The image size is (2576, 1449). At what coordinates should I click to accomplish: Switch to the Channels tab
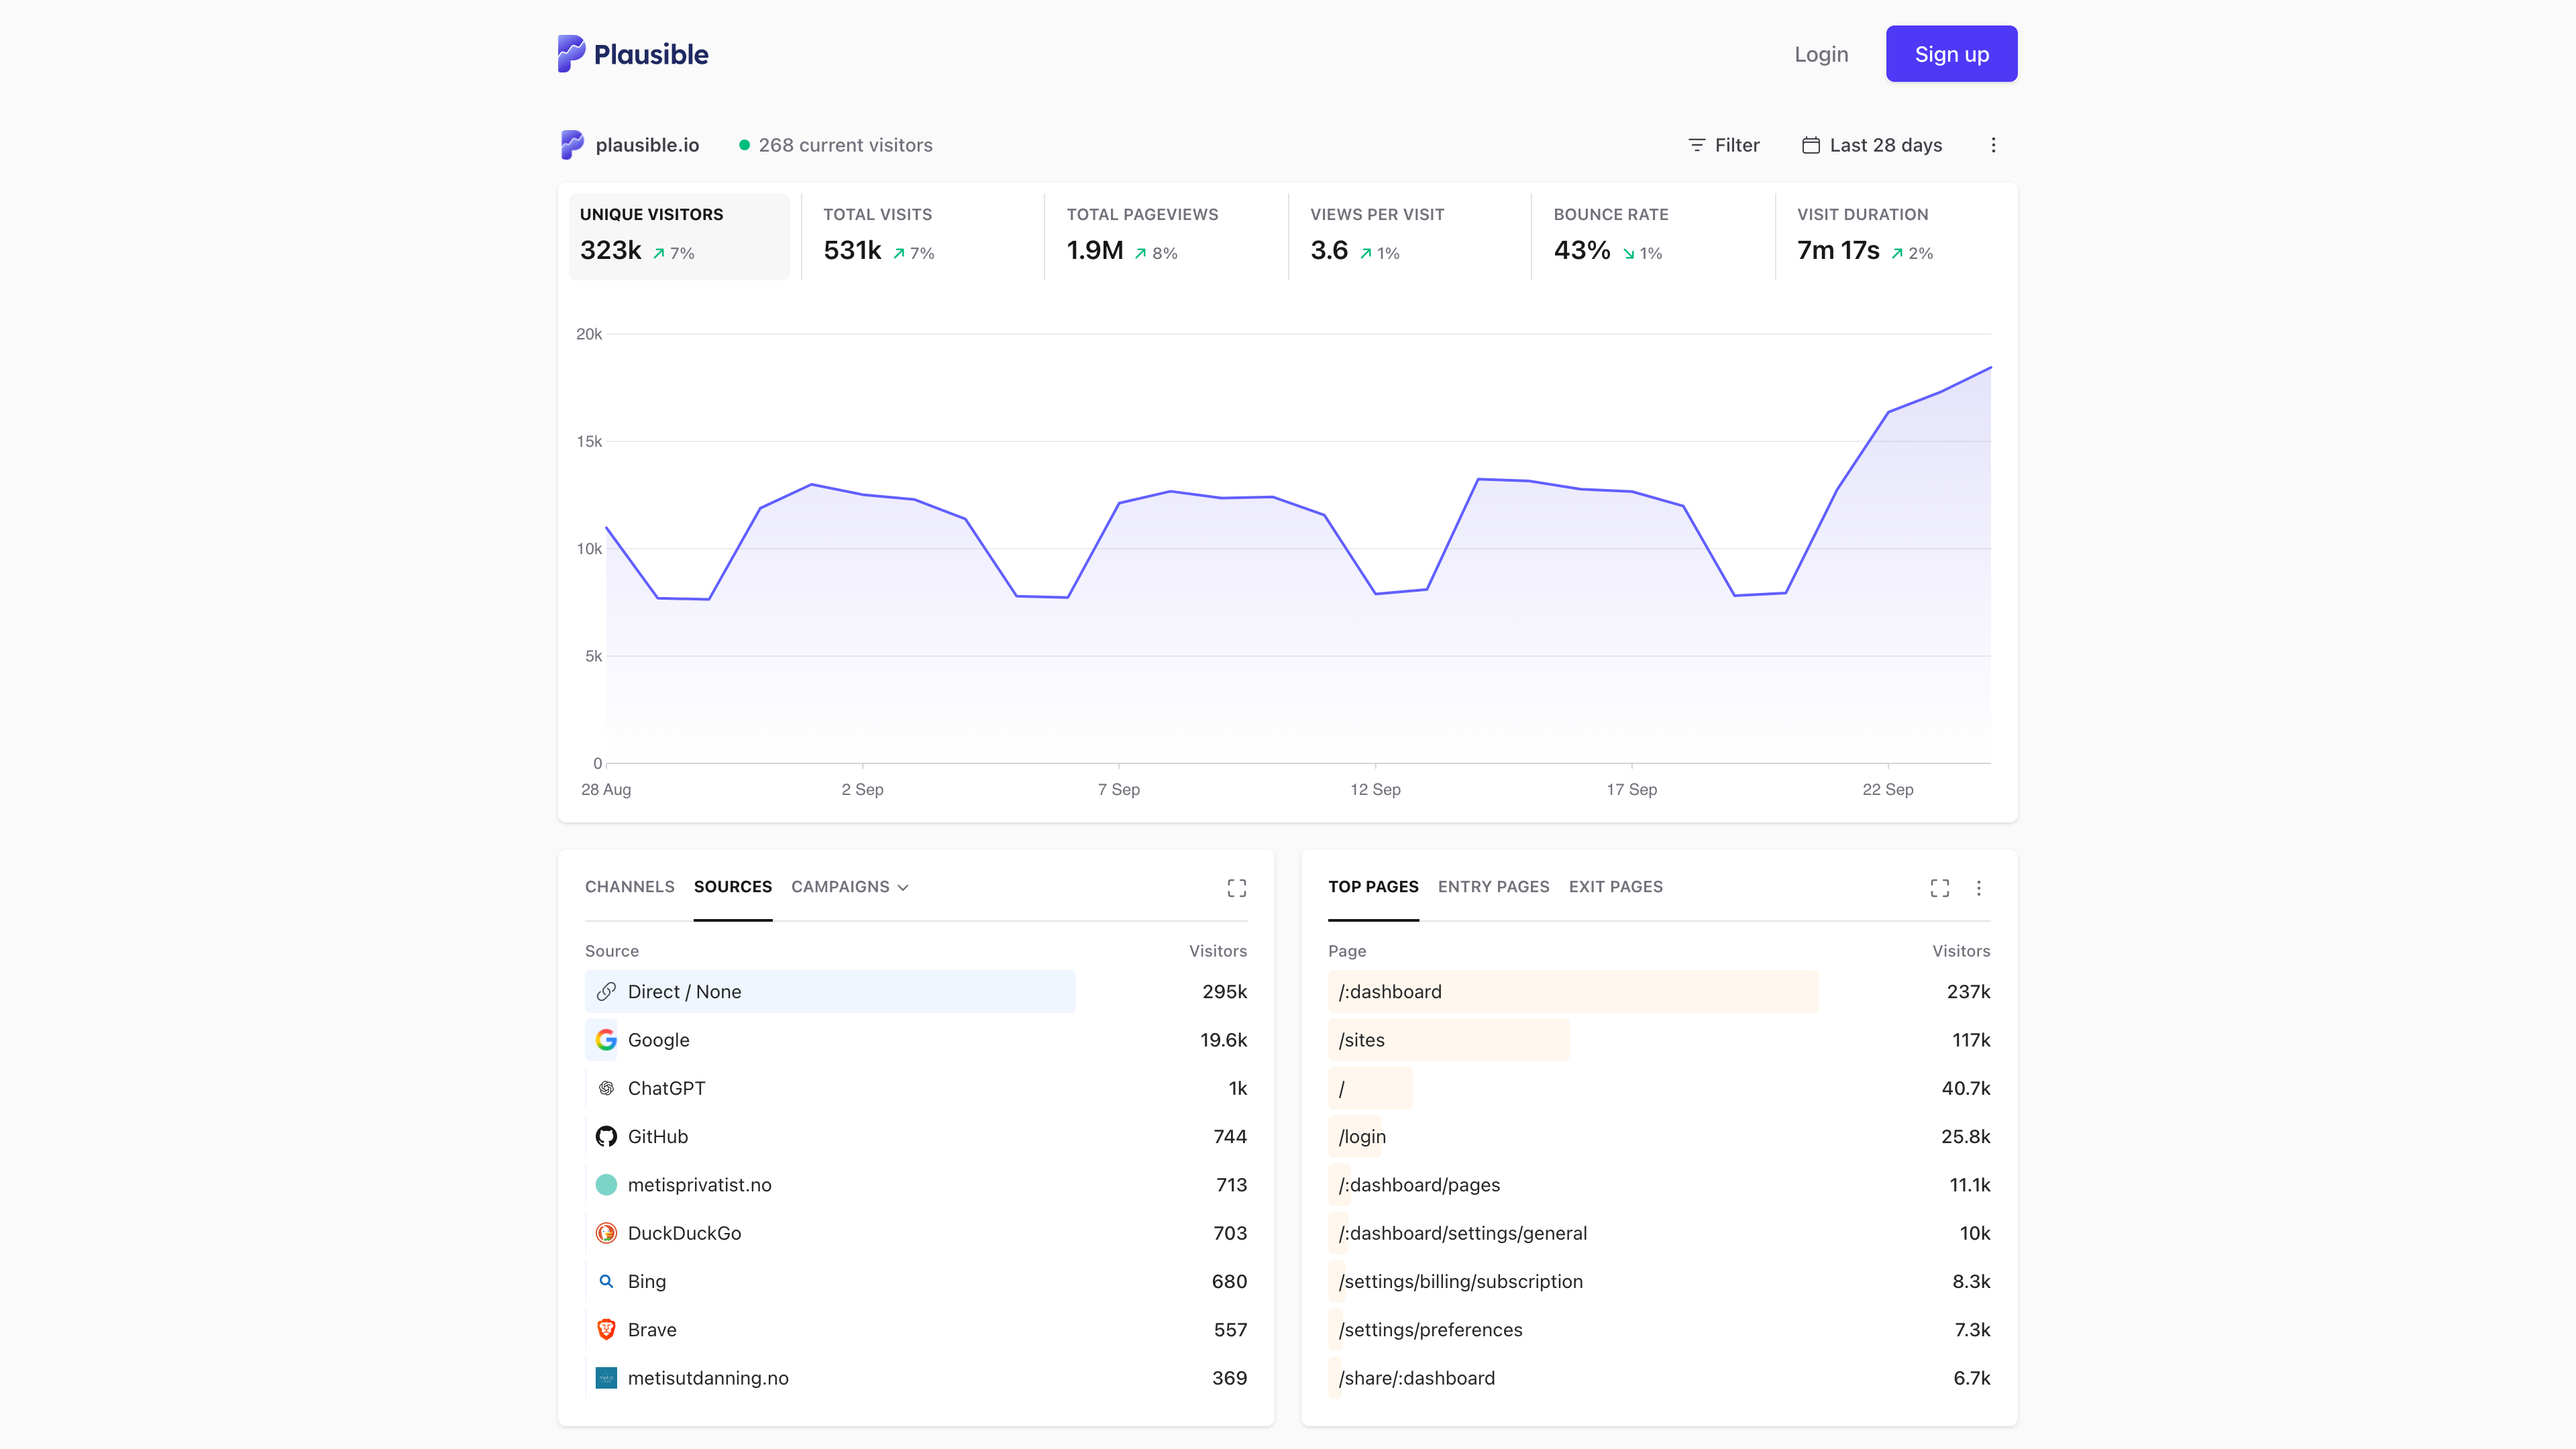(630, 887)
